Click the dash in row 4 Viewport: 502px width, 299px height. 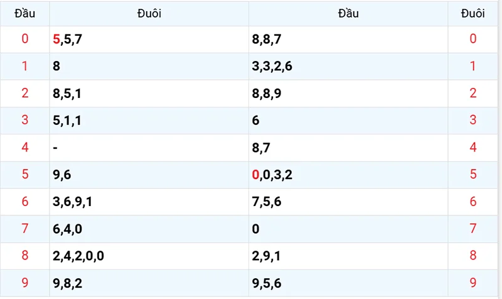tap(55, 148)
